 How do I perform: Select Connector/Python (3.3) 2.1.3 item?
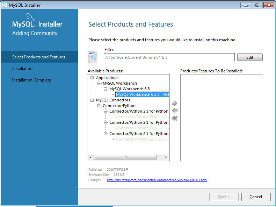coord(143,128)
